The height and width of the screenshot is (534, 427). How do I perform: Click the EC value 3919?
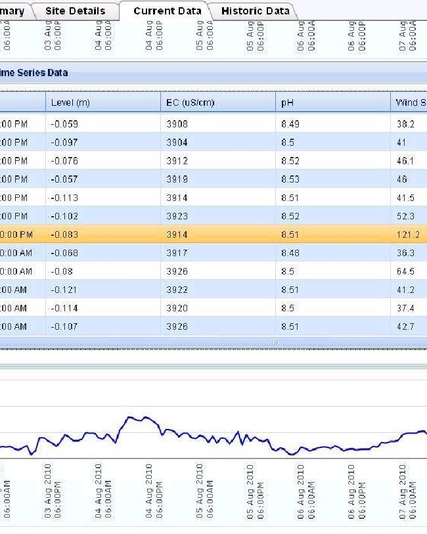[x=177, y=179]
